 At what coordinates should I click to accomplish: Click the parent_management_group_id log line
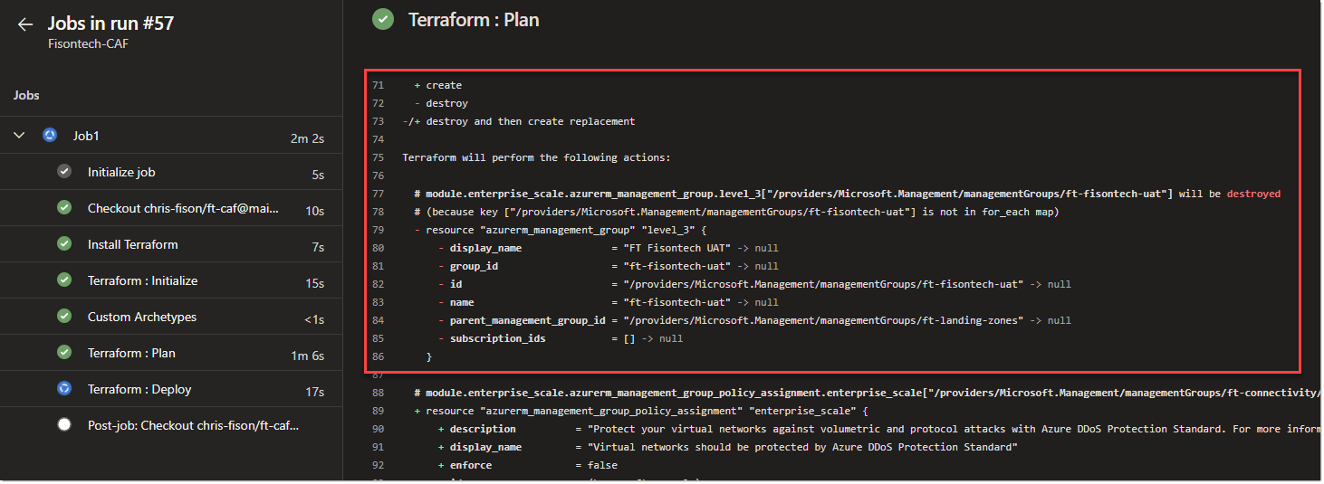click(x=754, y=320)
